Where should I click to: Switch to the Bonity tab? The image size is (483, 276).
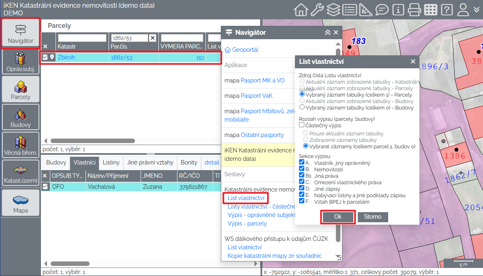pyautogui.click(x=189, y=162)
